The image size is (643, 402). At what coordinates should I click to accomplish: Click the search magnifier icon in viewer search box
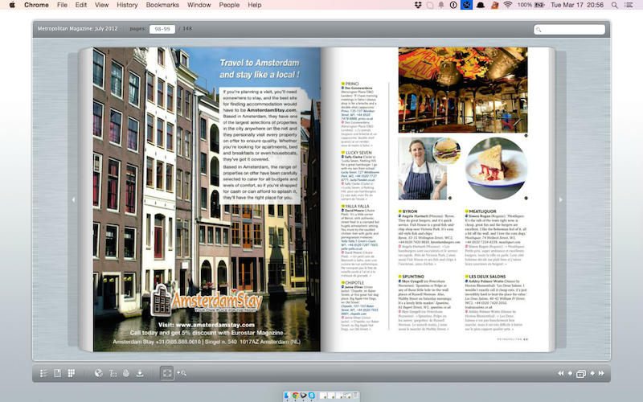pyautogui.click(x=539, y=30)
